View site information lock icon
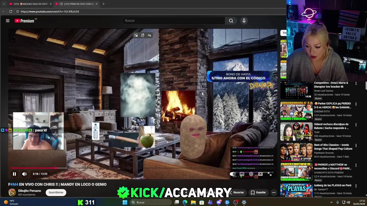Viewport: 367px width, 206px height. pyautogui.click(x=17, y=11)
